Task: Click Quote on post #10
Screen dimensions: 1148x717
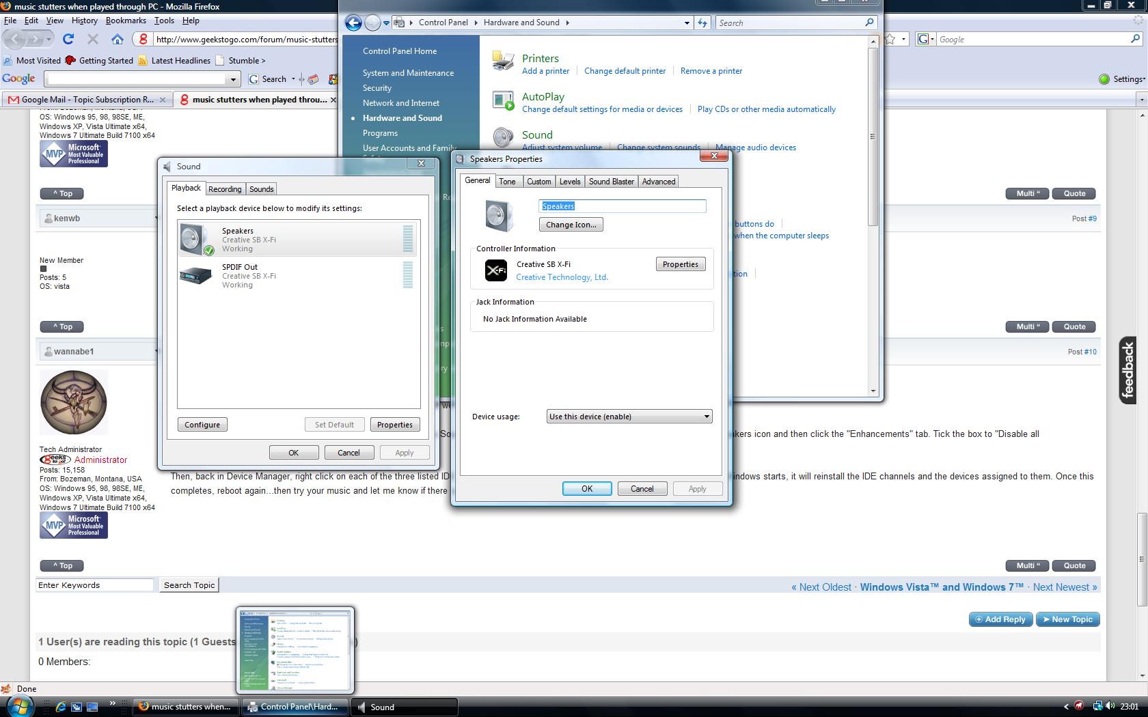Action: coord(1074,565)
